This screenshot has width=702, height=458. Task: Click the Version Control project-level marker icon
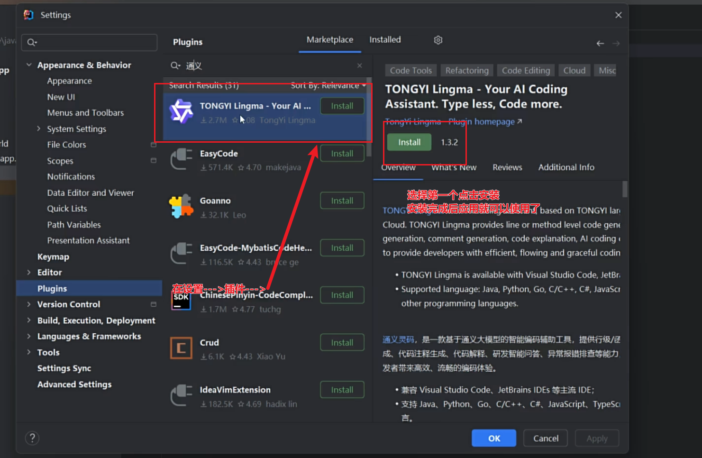153,304
